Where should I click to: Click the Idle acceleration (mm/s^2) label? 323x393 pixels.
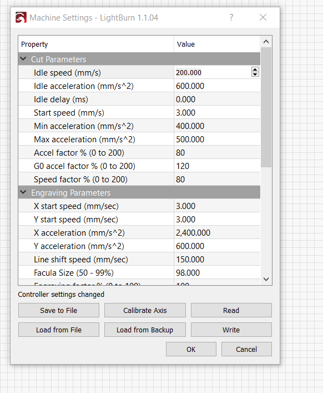[x=84, y=86]
